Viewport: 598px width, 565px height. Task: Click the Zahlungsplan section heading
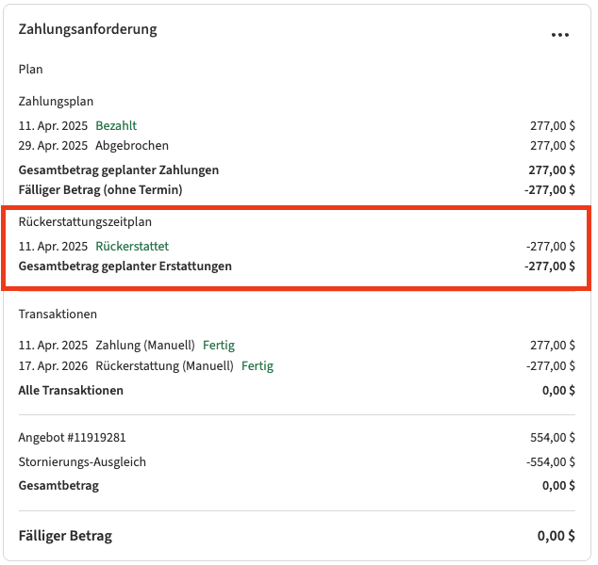click(56, 102)
